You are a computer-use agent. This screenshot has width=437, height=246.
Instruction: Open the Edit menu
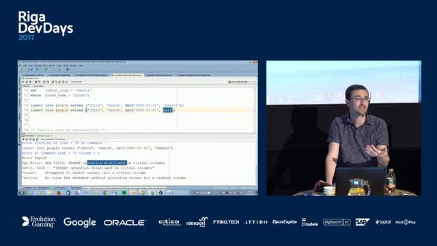(25, 66)
